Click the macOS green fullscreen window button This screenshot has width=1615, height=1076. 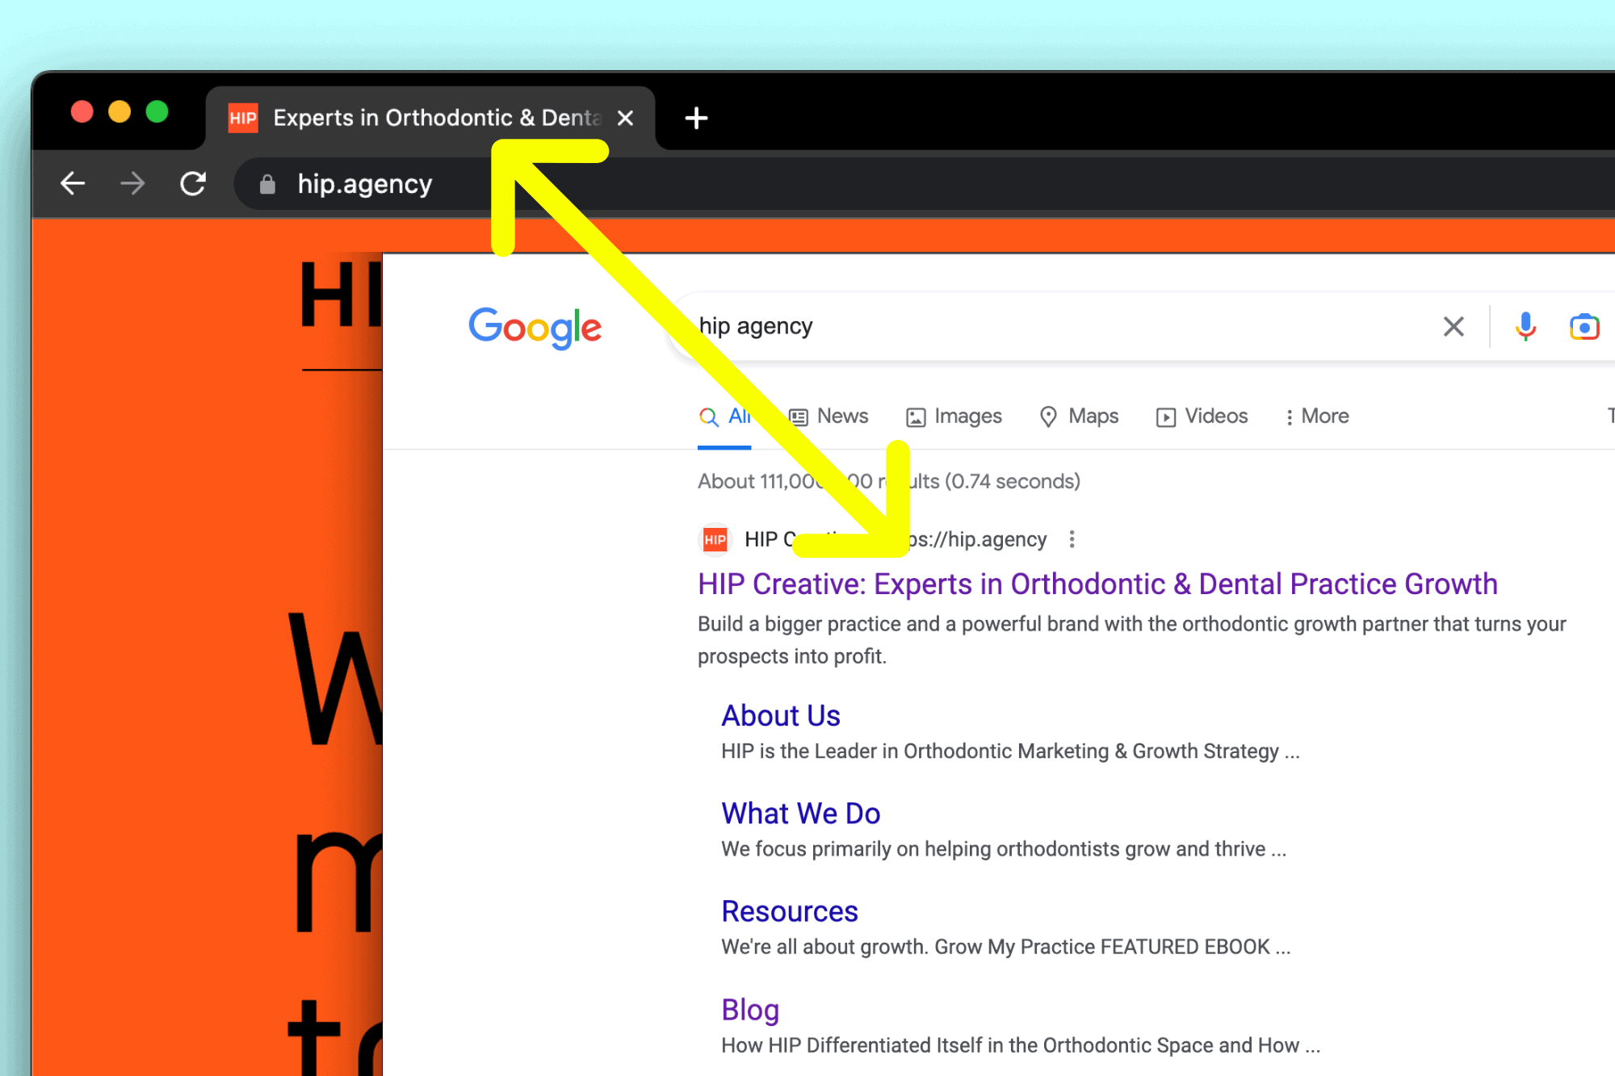(157, 111)
